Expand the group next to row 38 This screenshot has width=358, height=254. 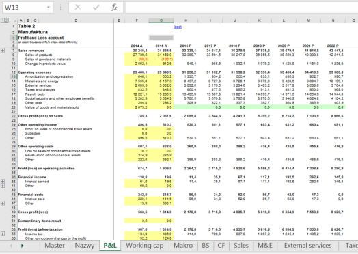3,182
